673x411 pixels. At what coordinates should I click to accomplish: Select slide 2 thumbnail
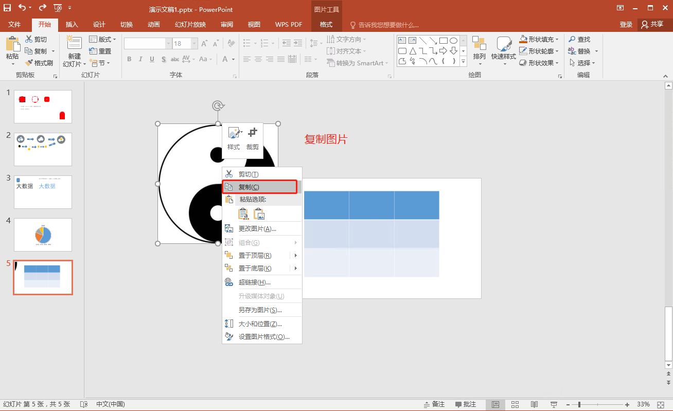pyautogui.click(x=43, y=149)
